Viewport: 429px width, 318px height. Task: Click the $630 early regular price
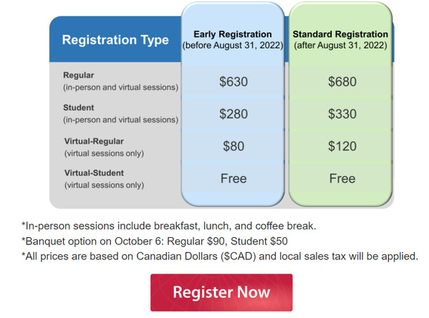coord(233,81)
